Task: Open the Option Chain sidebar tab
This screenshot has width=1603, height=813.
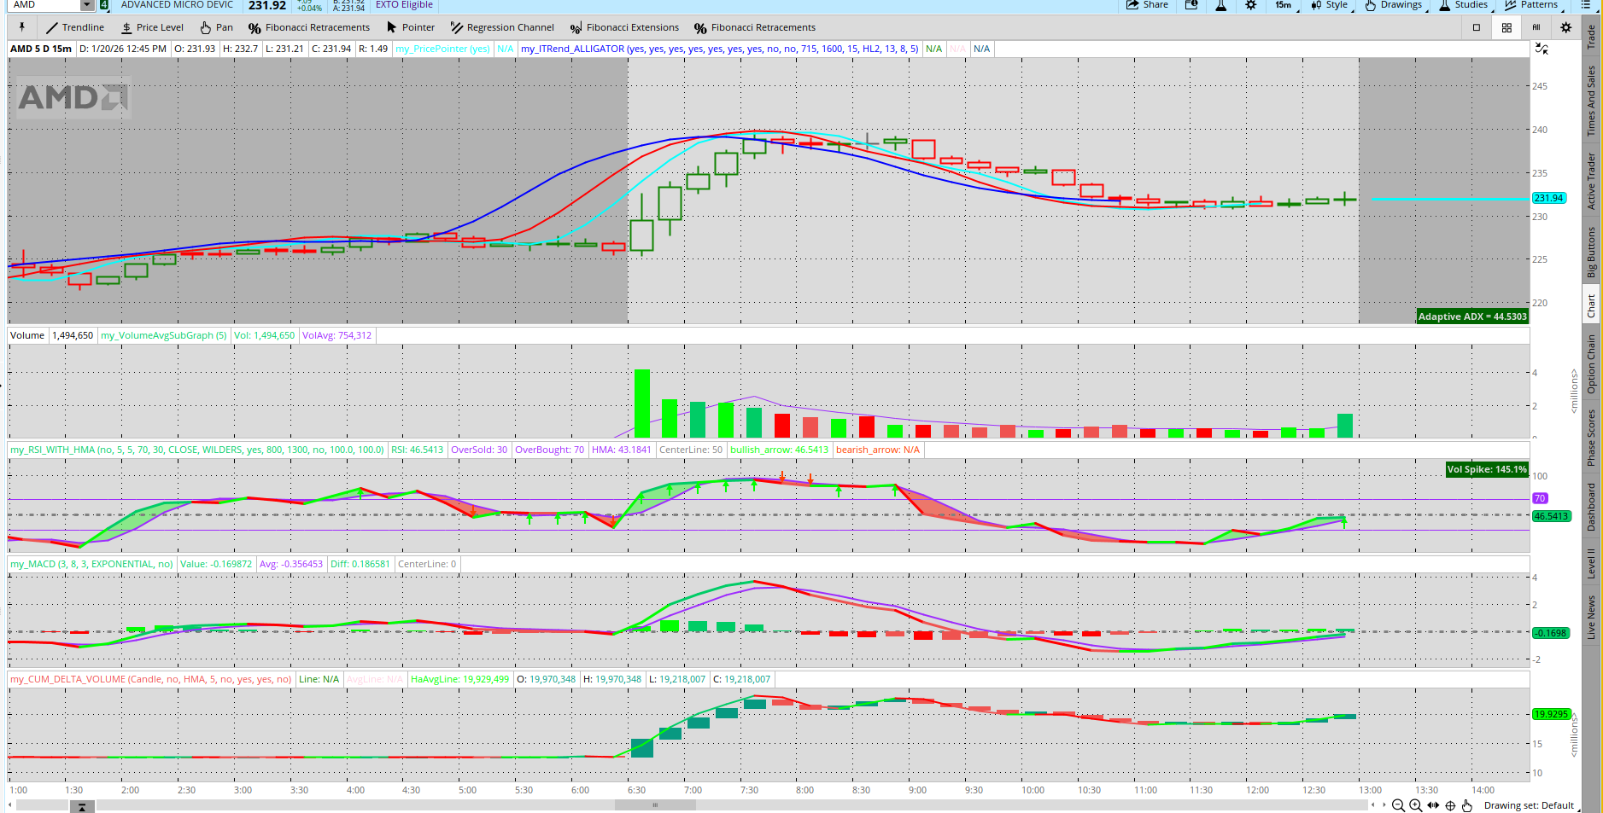Action: click(x=1591, y=364)
